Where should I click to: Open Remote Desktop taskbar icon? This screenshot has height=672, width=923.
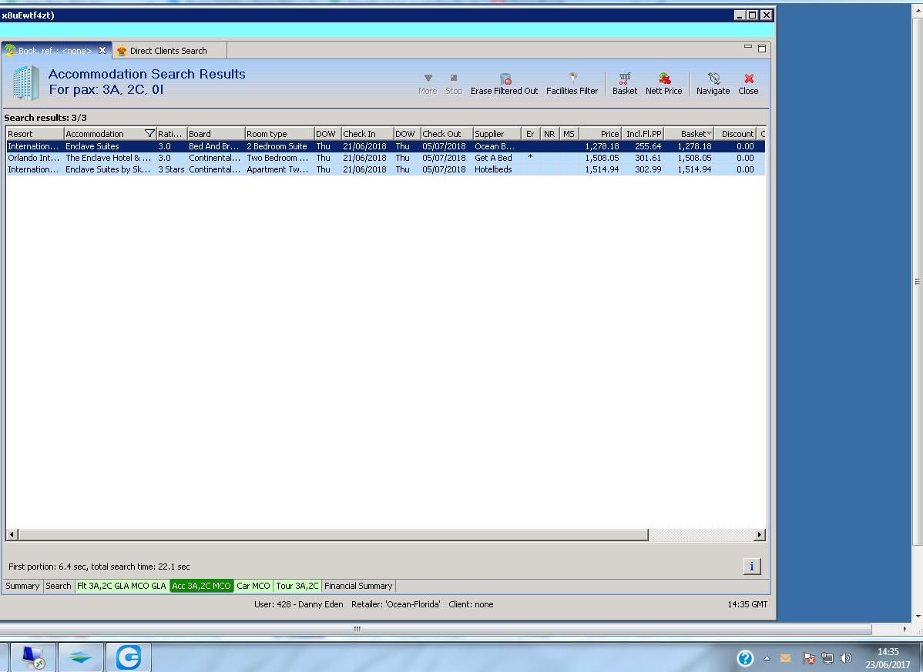[x=33, y=657]
